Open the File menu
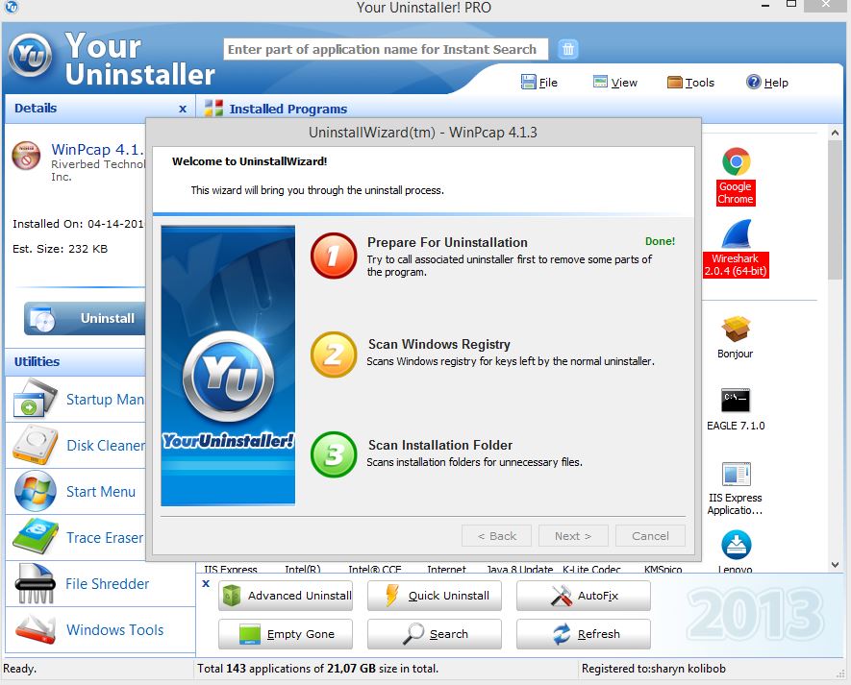The image size is (851, 685). click(538, 83)
